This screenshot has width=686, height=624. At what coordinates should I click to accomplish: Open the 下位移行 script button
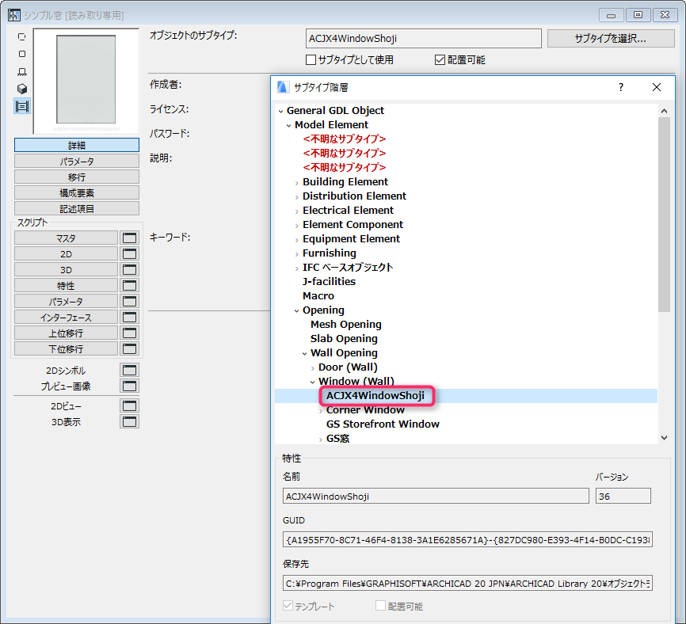click(x=66, y=348)
